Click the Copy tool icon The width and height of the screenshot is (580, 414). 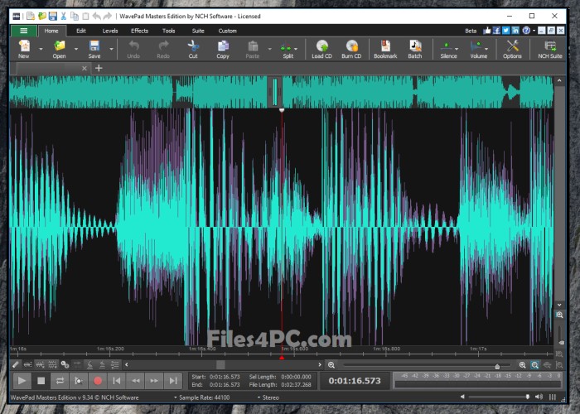pos(223,46)
